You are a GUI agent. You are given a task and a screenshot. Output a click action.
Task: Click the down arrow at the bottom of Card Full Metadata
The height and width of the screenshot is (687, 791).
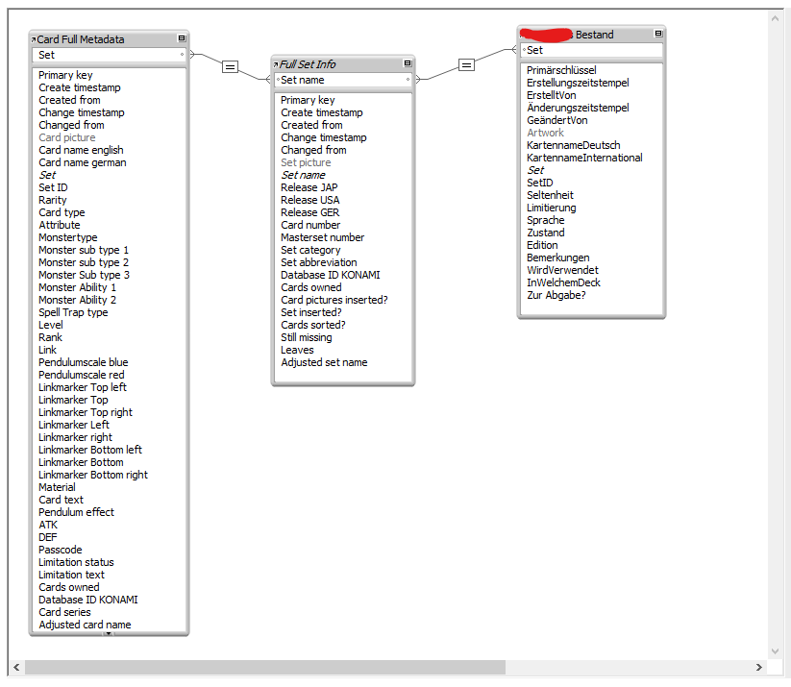[x=108, y=633]
